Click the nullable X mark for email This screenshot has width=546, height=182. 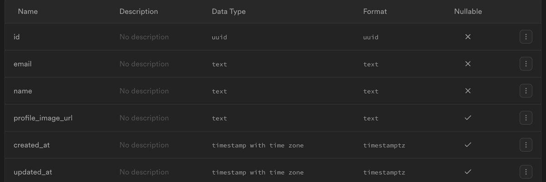468,64
